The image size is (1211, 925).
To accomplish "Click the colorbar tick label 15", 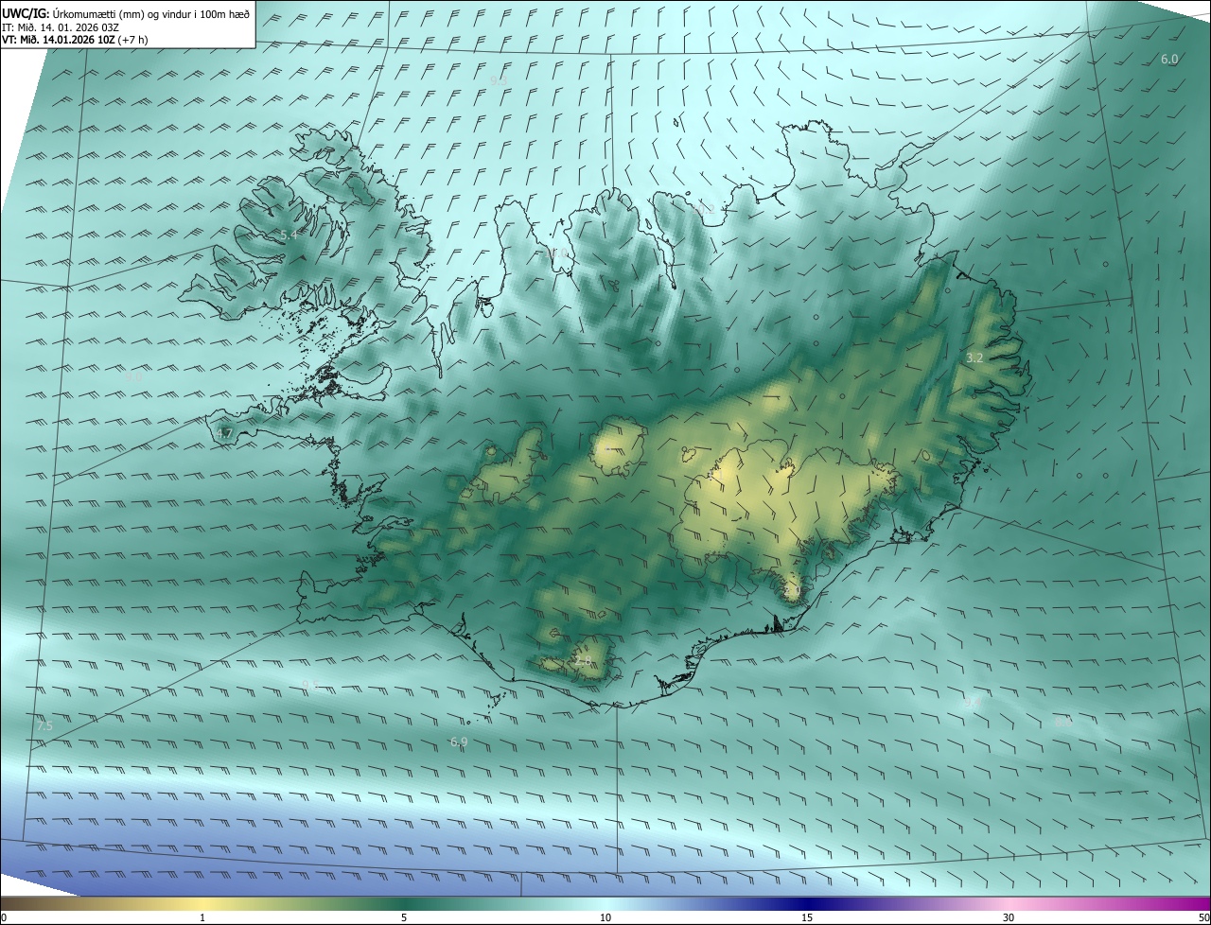I will [807, 918].
